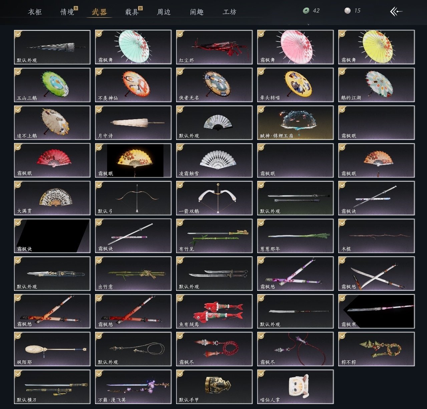Toggle the checkmark on 粽不粽 card
The image size is (427, 409).
coord(342,336)
